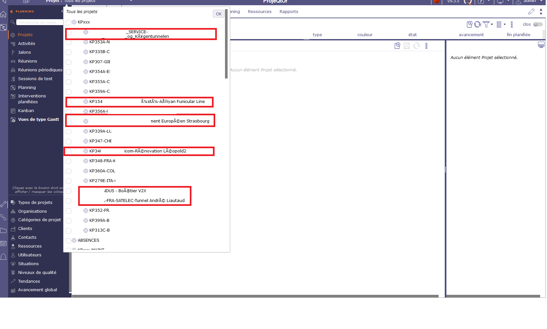Check the KPxxx project checkbox
This screenshot has height=329, width=547.
(x=68, y=22)
